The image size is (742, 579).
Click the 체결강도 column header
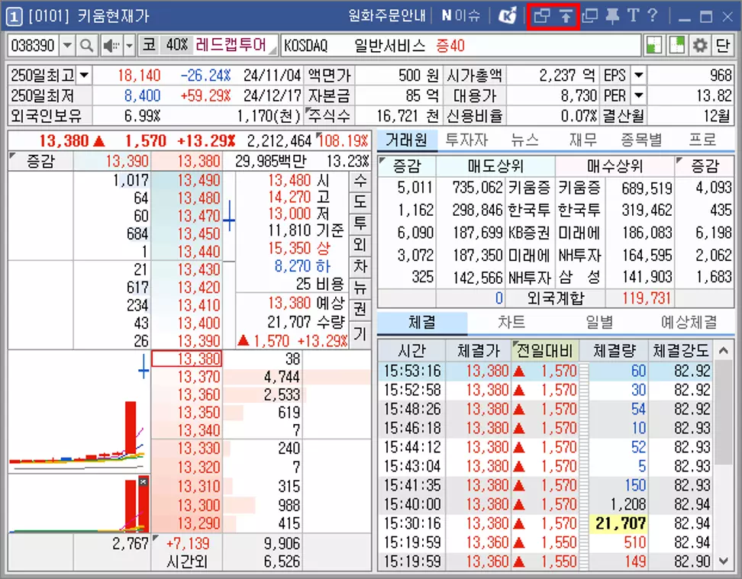coord(681,351)
